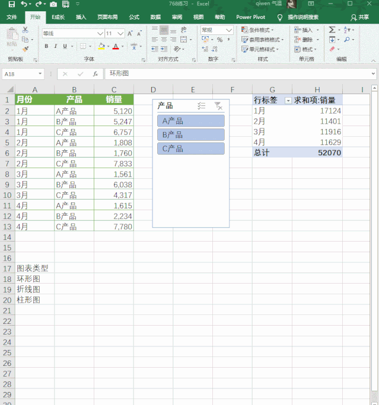The height and width of the screenshot is (405, 379).
Task: Click the Increase Decimal icon
Action: [x=205, y=49]
